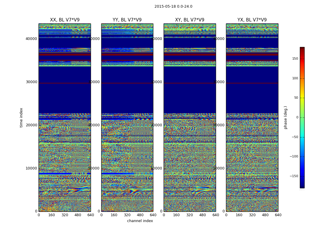Click the XY, BL V7*V9 subplot title

pos(190,20)
